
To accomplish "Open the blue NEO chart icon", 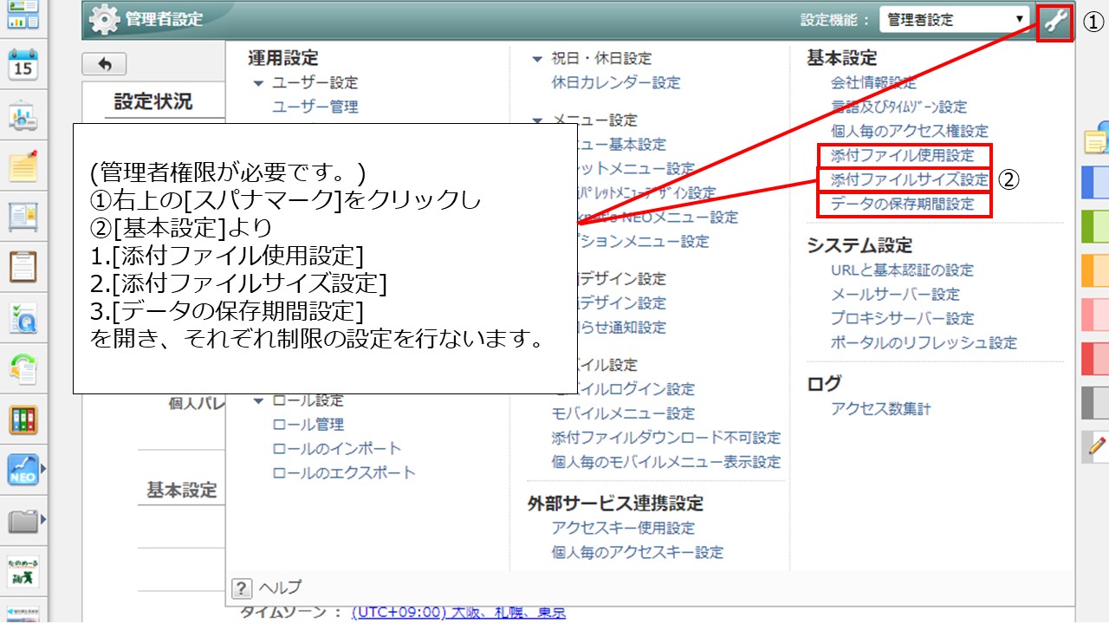I will 22,471.
